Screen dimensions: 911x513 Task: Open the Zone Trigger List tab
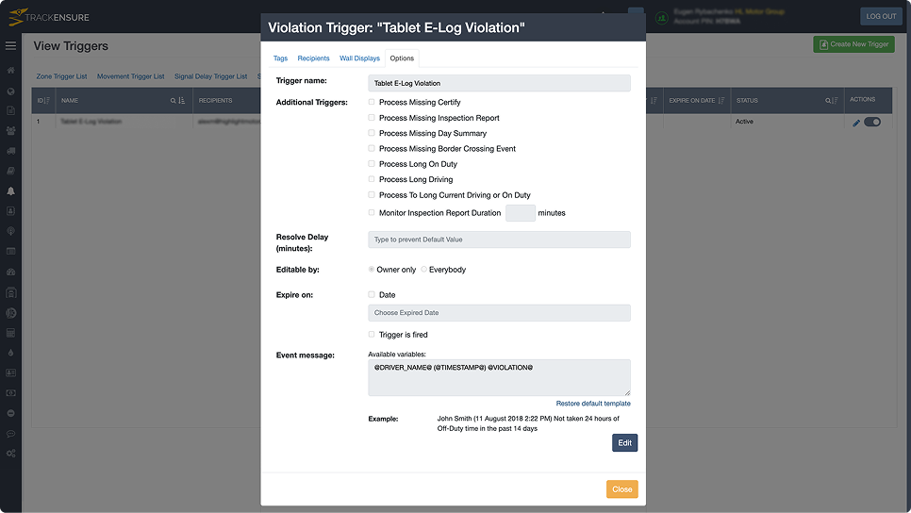coord(61,76)
